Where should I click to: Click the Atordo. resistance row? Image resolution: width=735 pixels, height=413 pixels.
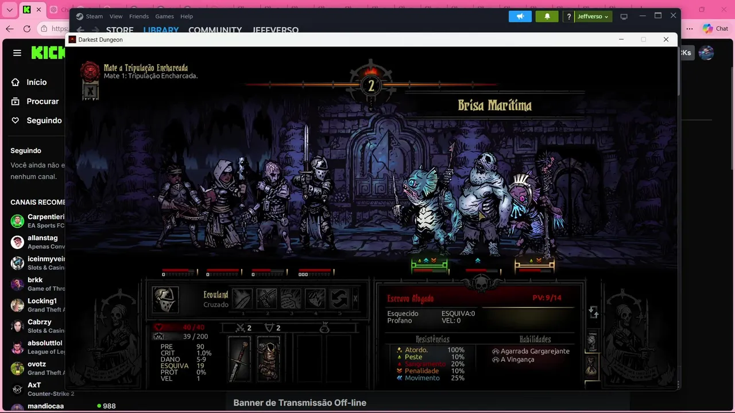(430, 350)
